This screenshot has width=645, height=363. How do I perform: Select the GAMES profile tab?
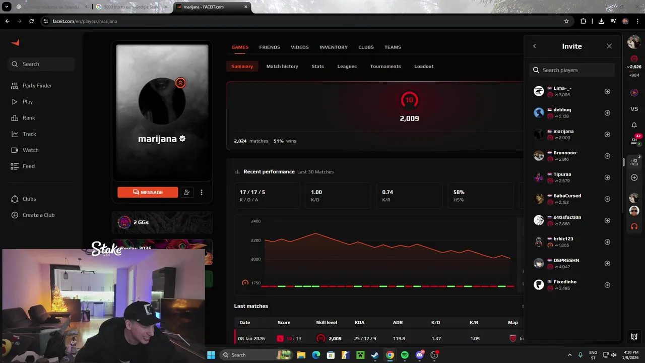coord(240,47)
